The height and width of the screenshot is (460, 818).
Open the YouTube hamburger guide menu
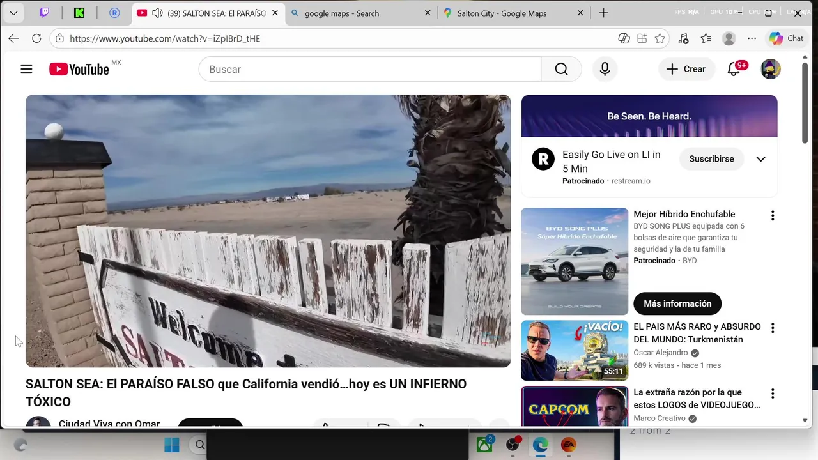pyautogui.click(x=26, y=69)
